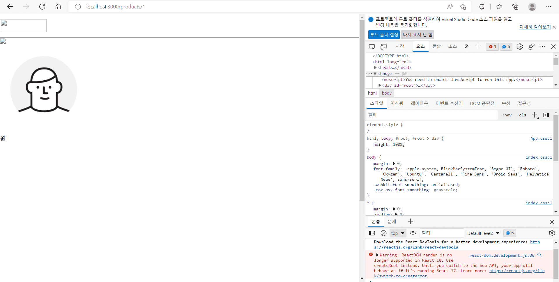Screen dimensions: 559x282
Task: Open the error count badge showing 1
Action: (x=492, y=47)
